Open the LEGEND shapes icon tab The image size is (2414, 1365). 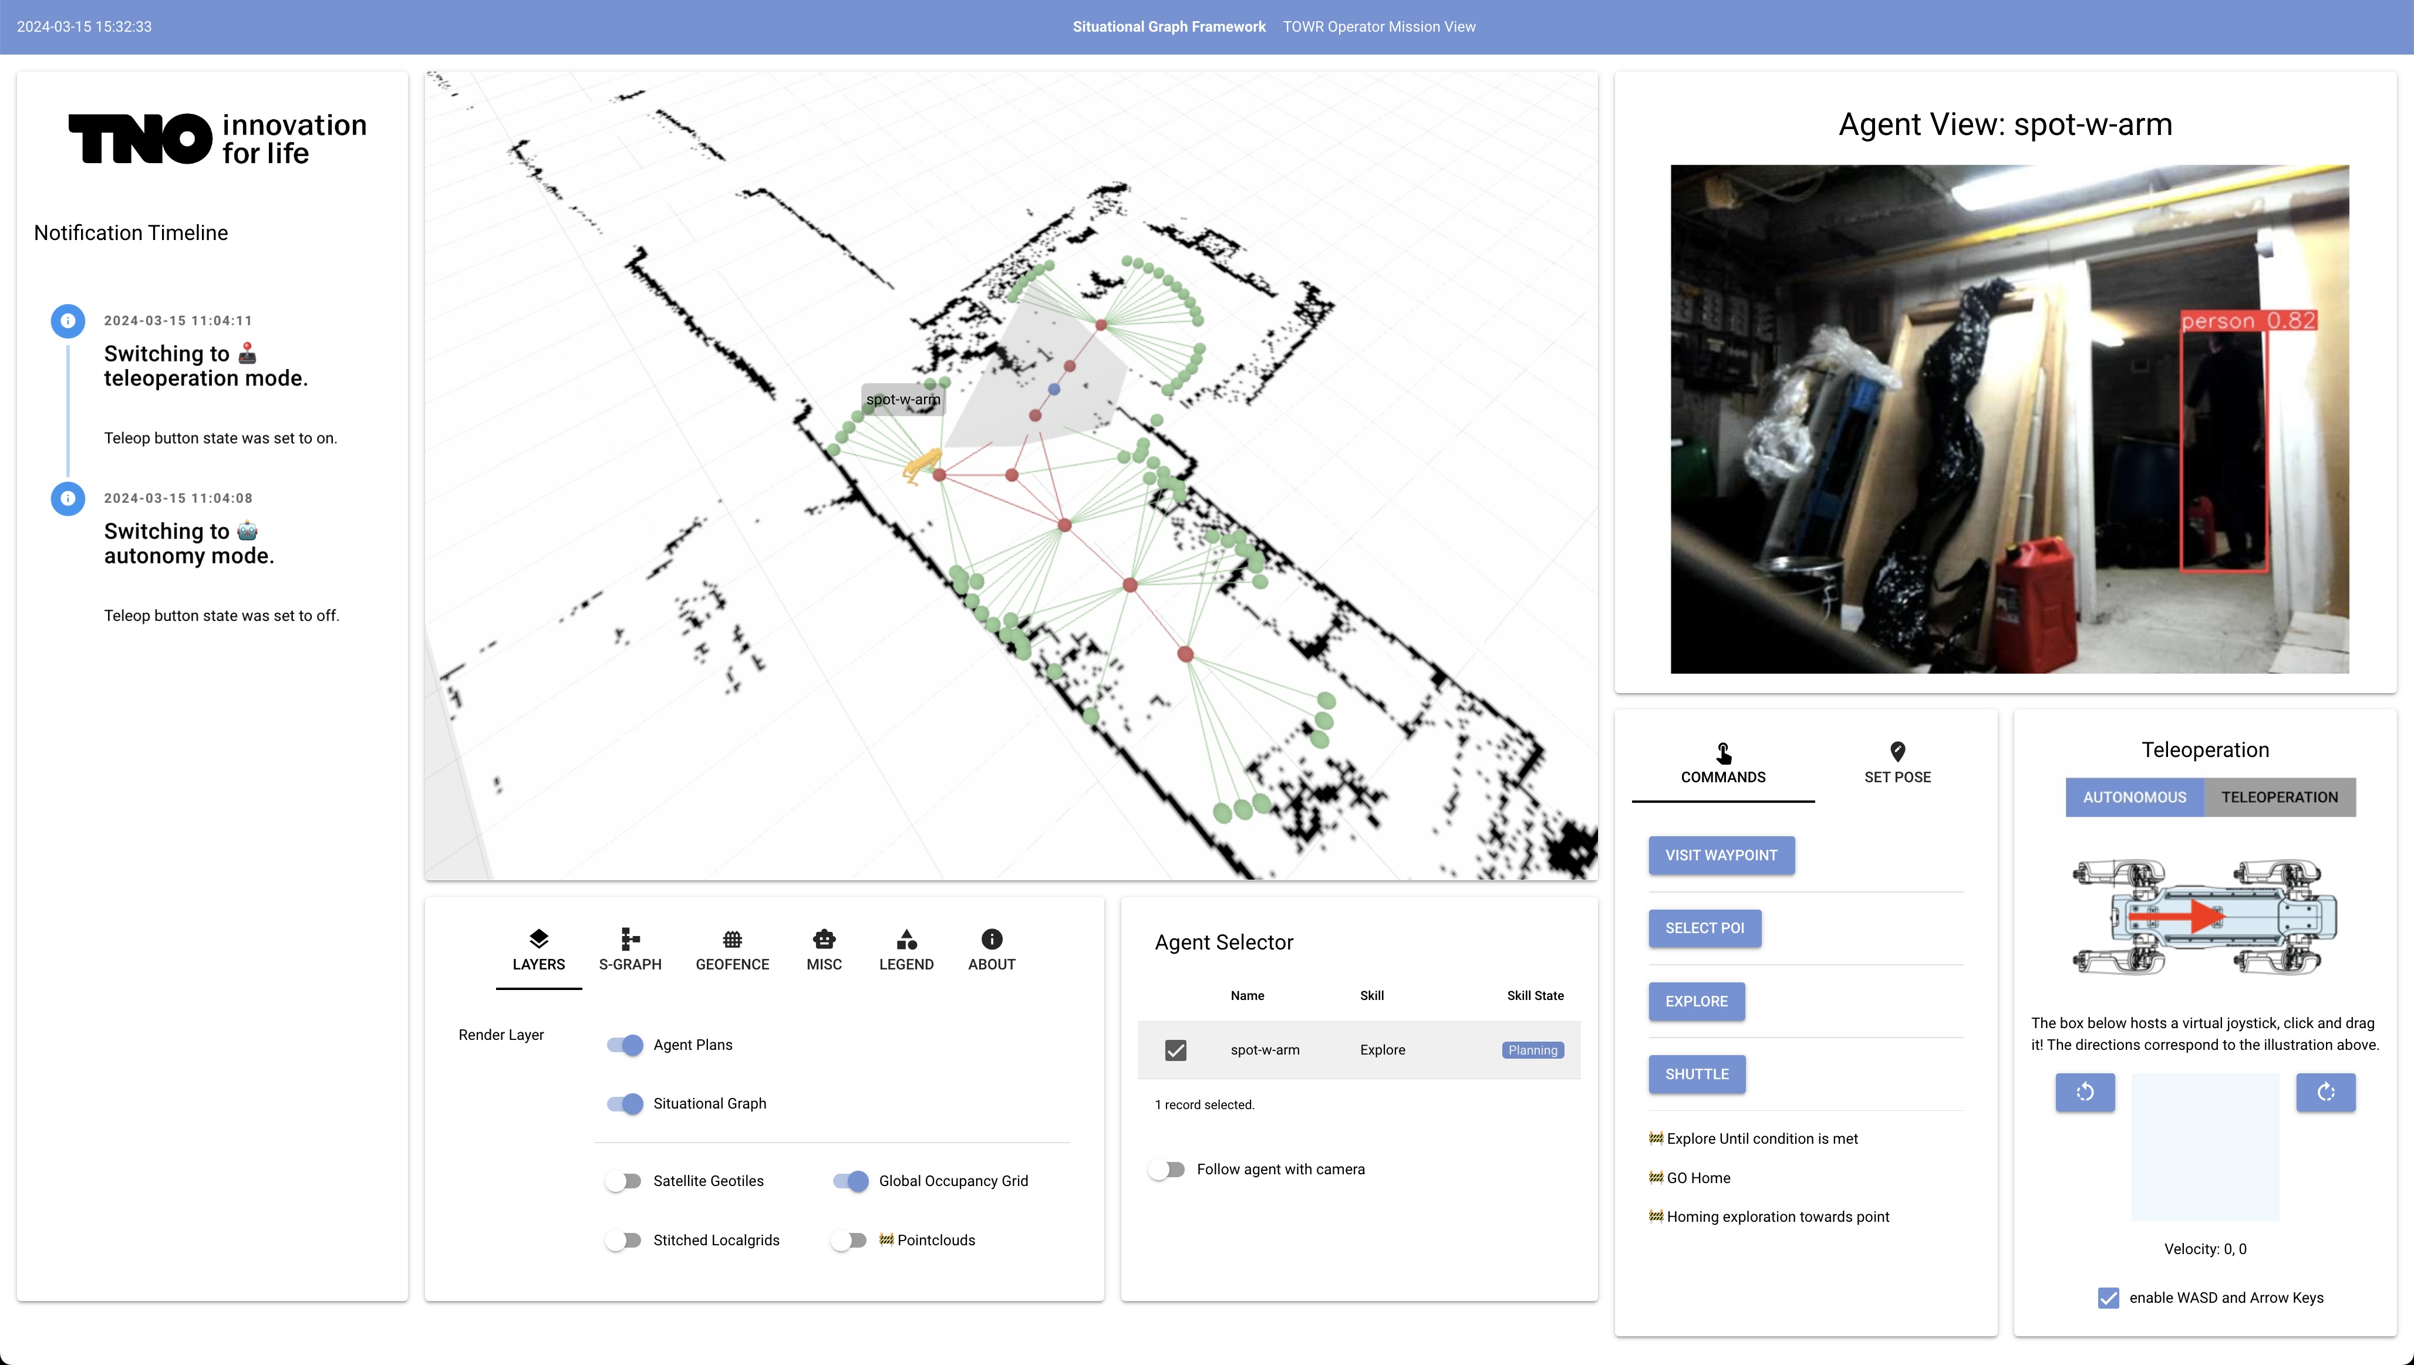pos(906,940)
